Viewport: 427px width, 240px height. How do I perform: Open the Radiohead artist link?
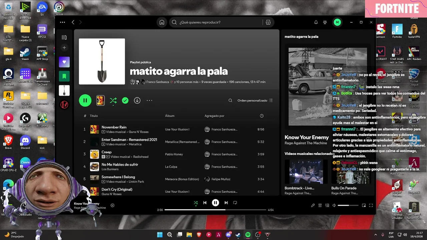pyautogui.click(x=140, y=157)
